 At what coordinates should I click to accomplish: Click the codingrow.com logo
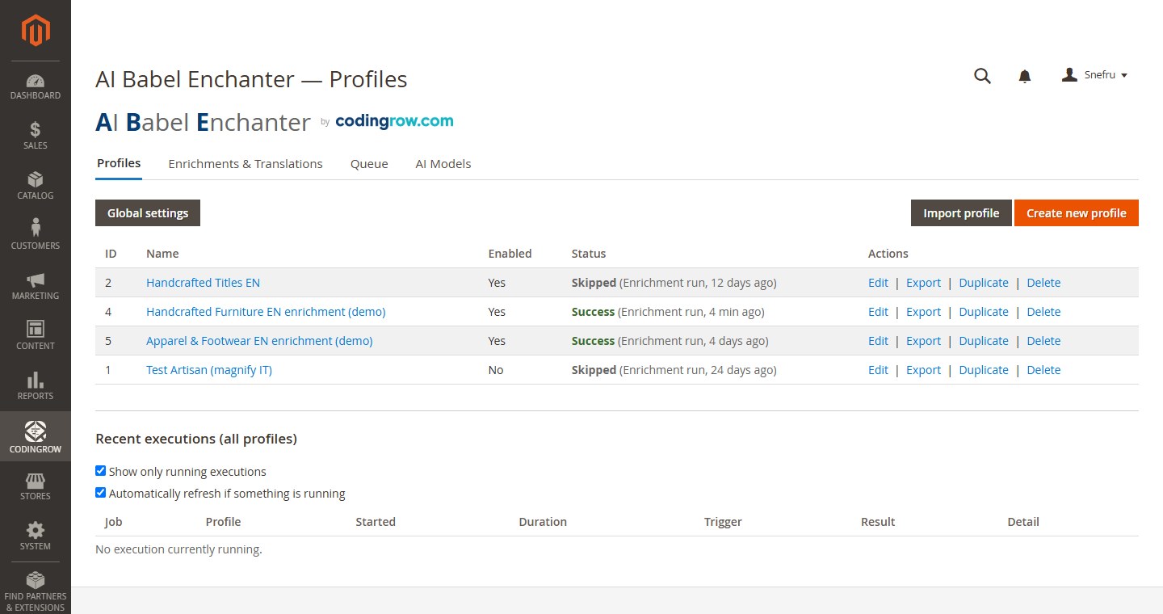click(x=394, y=121)
